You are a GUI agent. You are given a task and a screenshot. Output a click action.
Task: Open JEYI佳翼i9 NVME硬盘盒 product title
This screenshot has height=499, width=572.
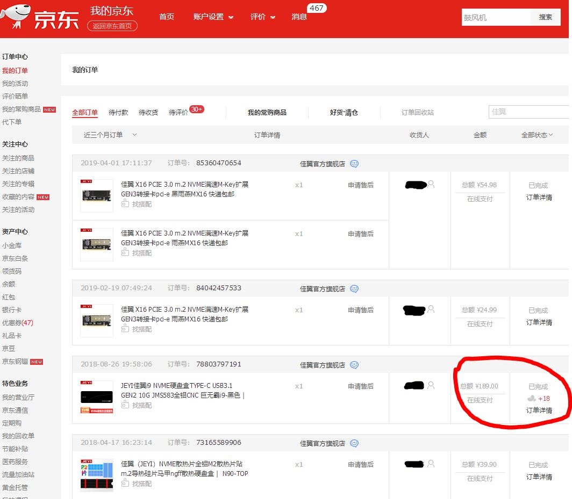pyautogui.click(x=182, y=390)
